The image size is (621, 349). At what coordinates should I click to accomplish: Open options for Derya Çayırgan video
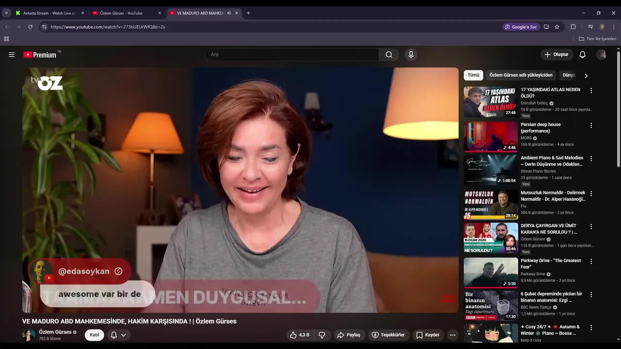coord(591,226)
